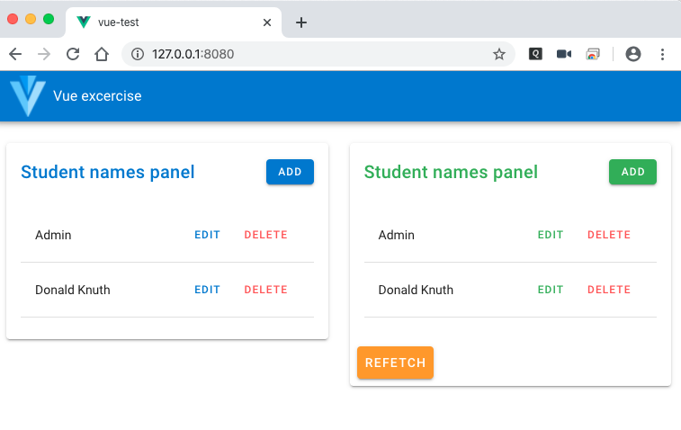Click the browser back arrow
The height and width of the screenshot is (430, 681).
coord(15,54)
